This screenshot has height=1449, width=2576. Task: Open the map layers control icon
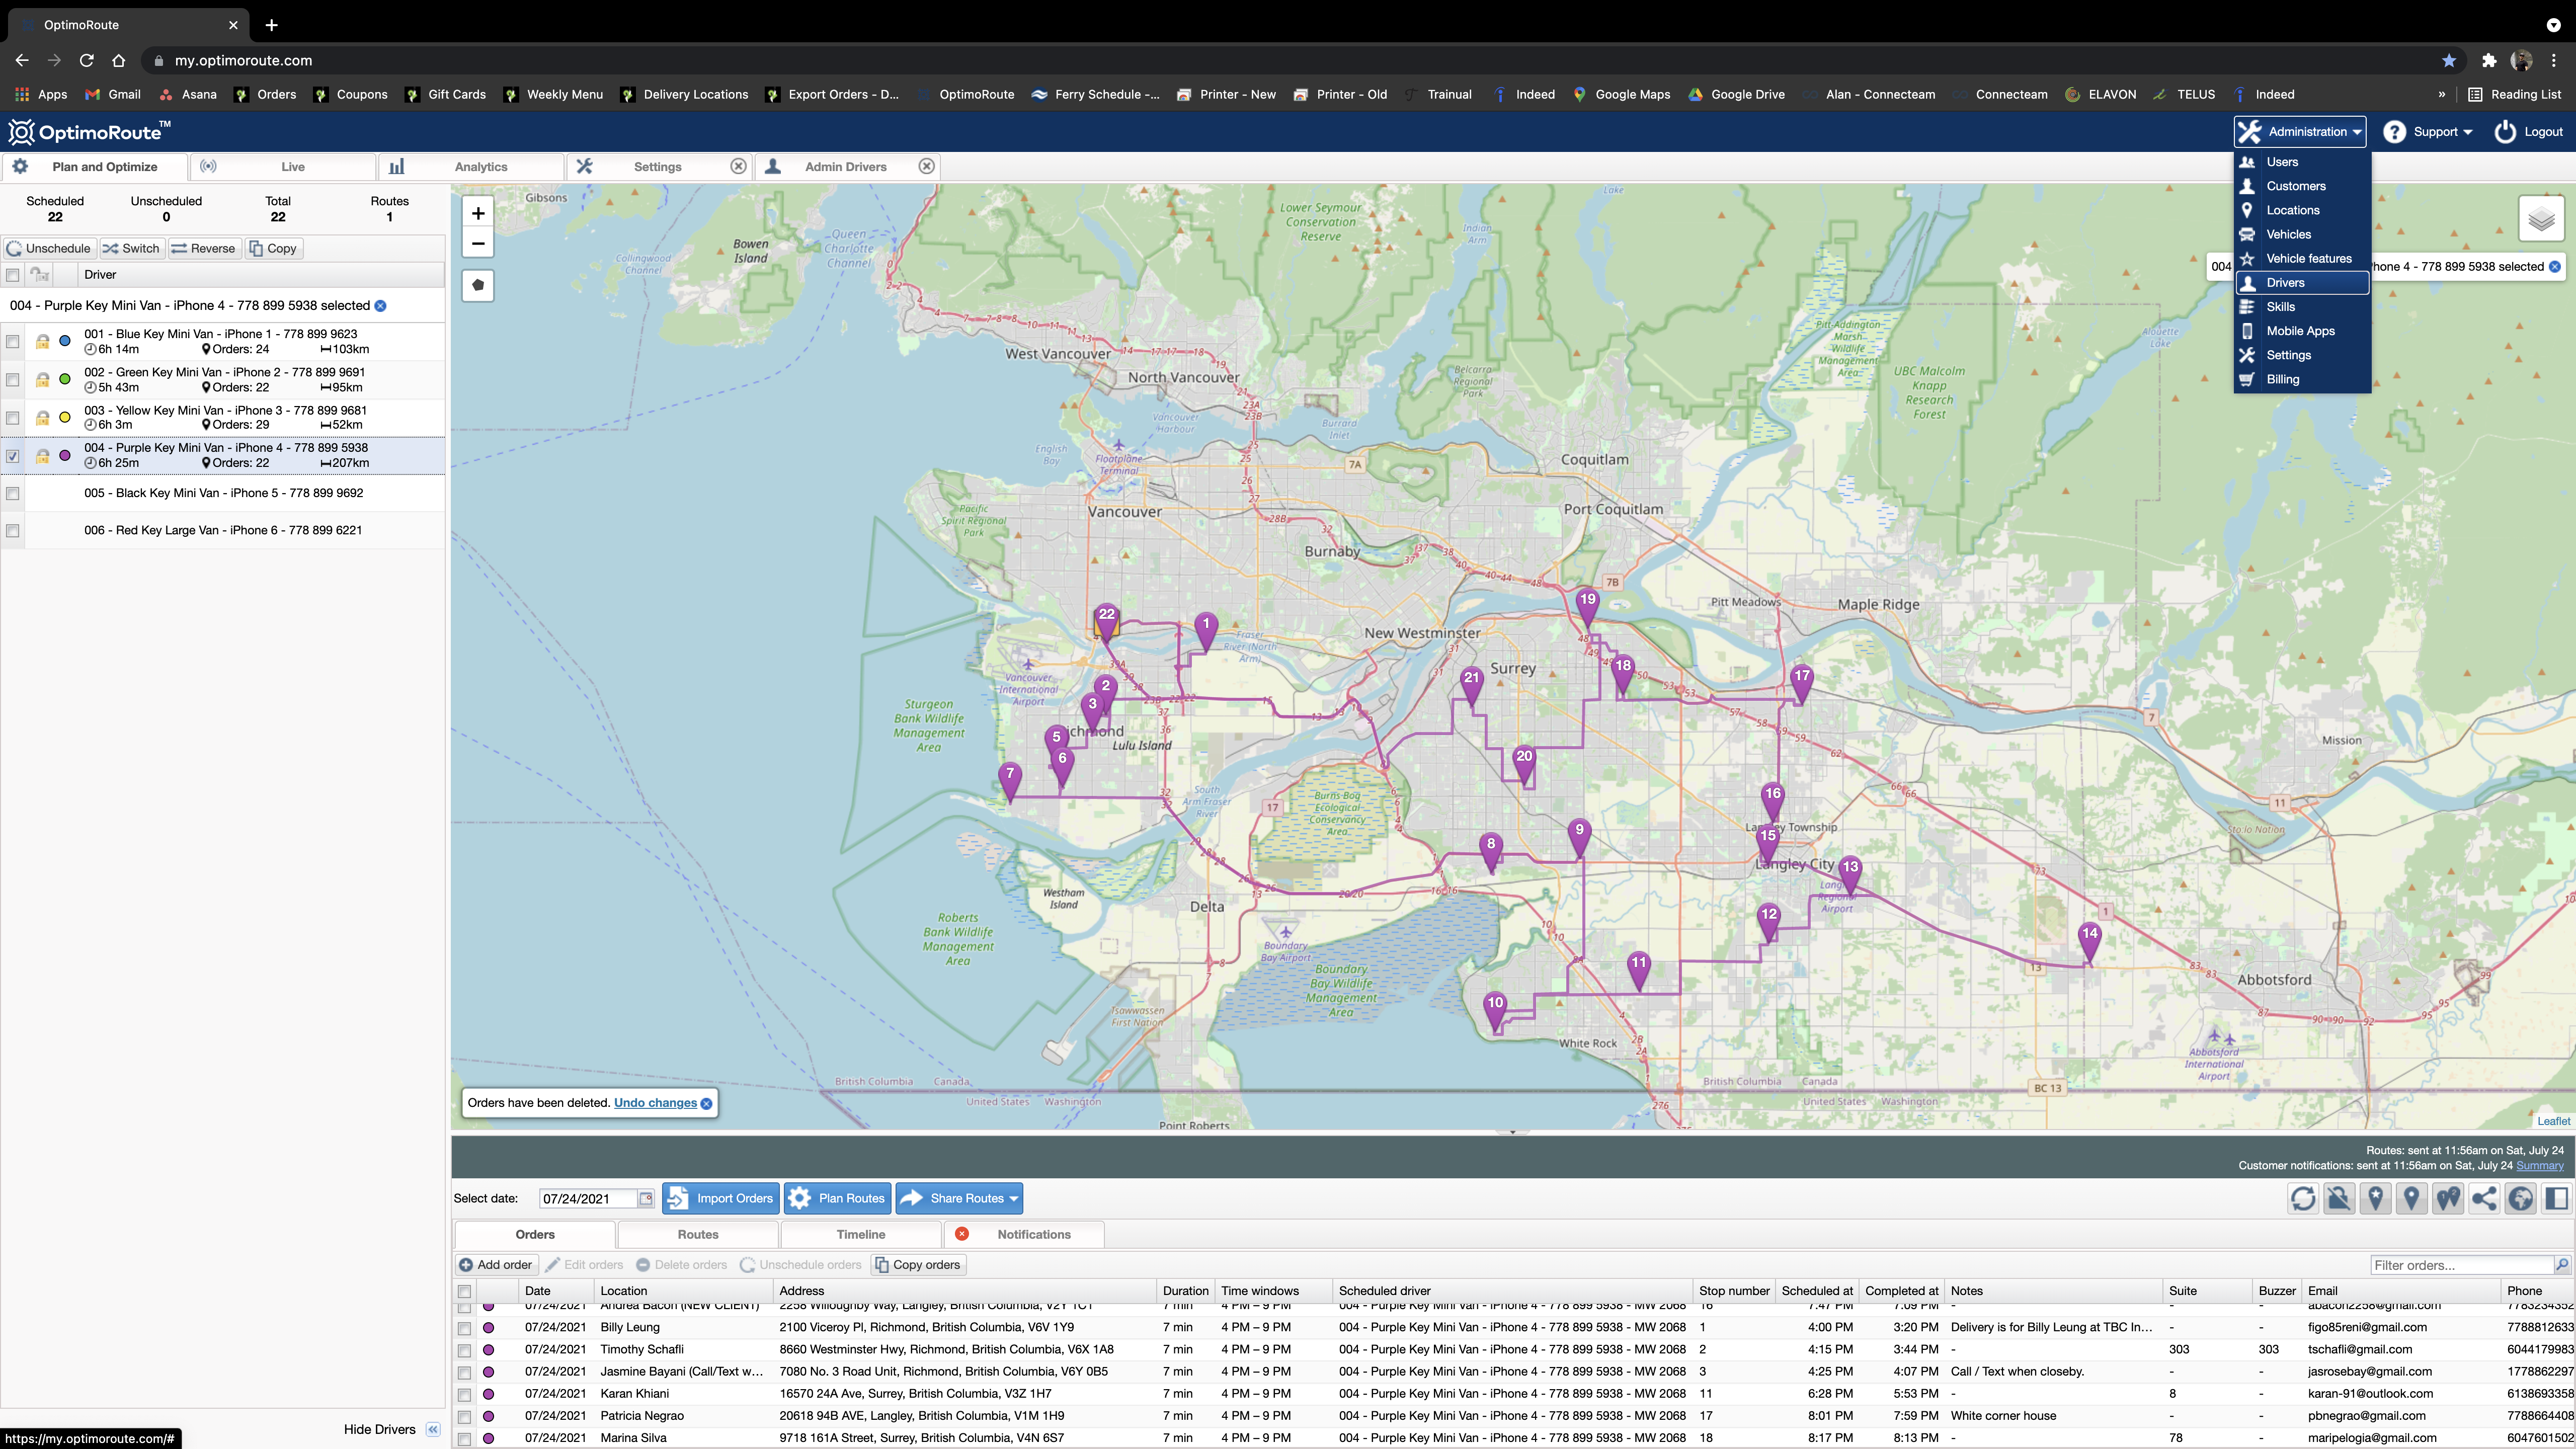tap(2541, 220)
